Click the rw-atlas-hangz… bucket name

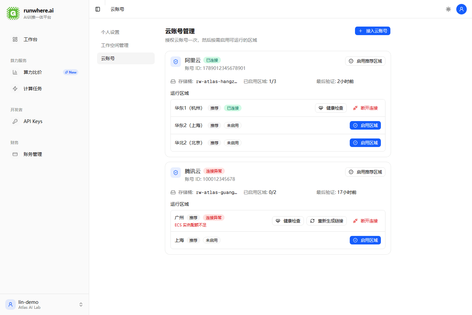217,81
